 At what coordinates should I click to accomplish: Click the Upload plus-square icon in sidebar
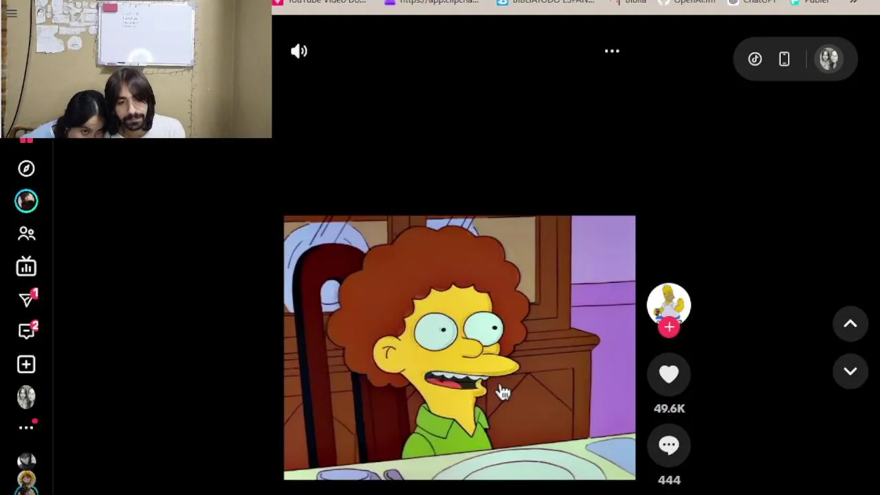point(26,364)
